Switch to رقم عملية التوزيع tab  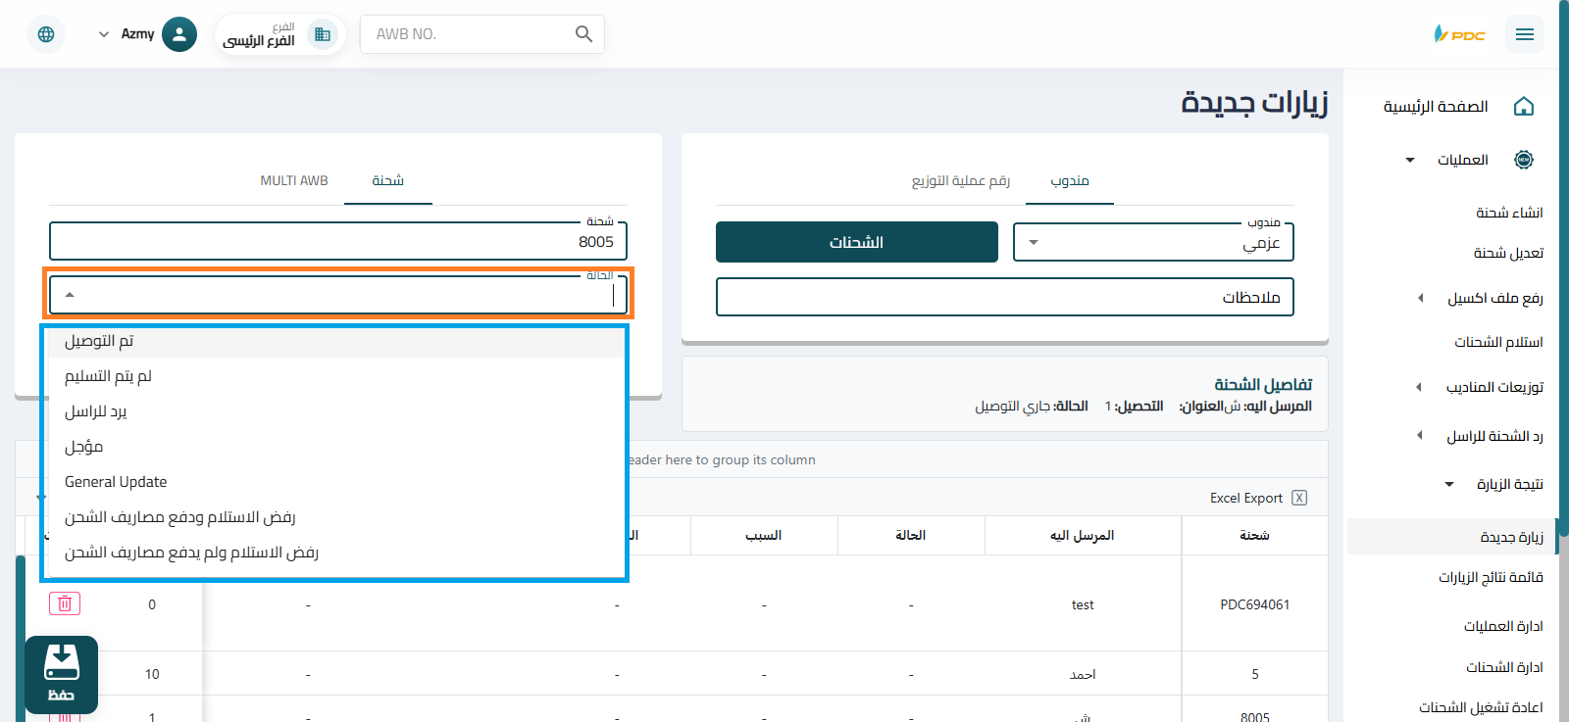(x=960, y=180)
